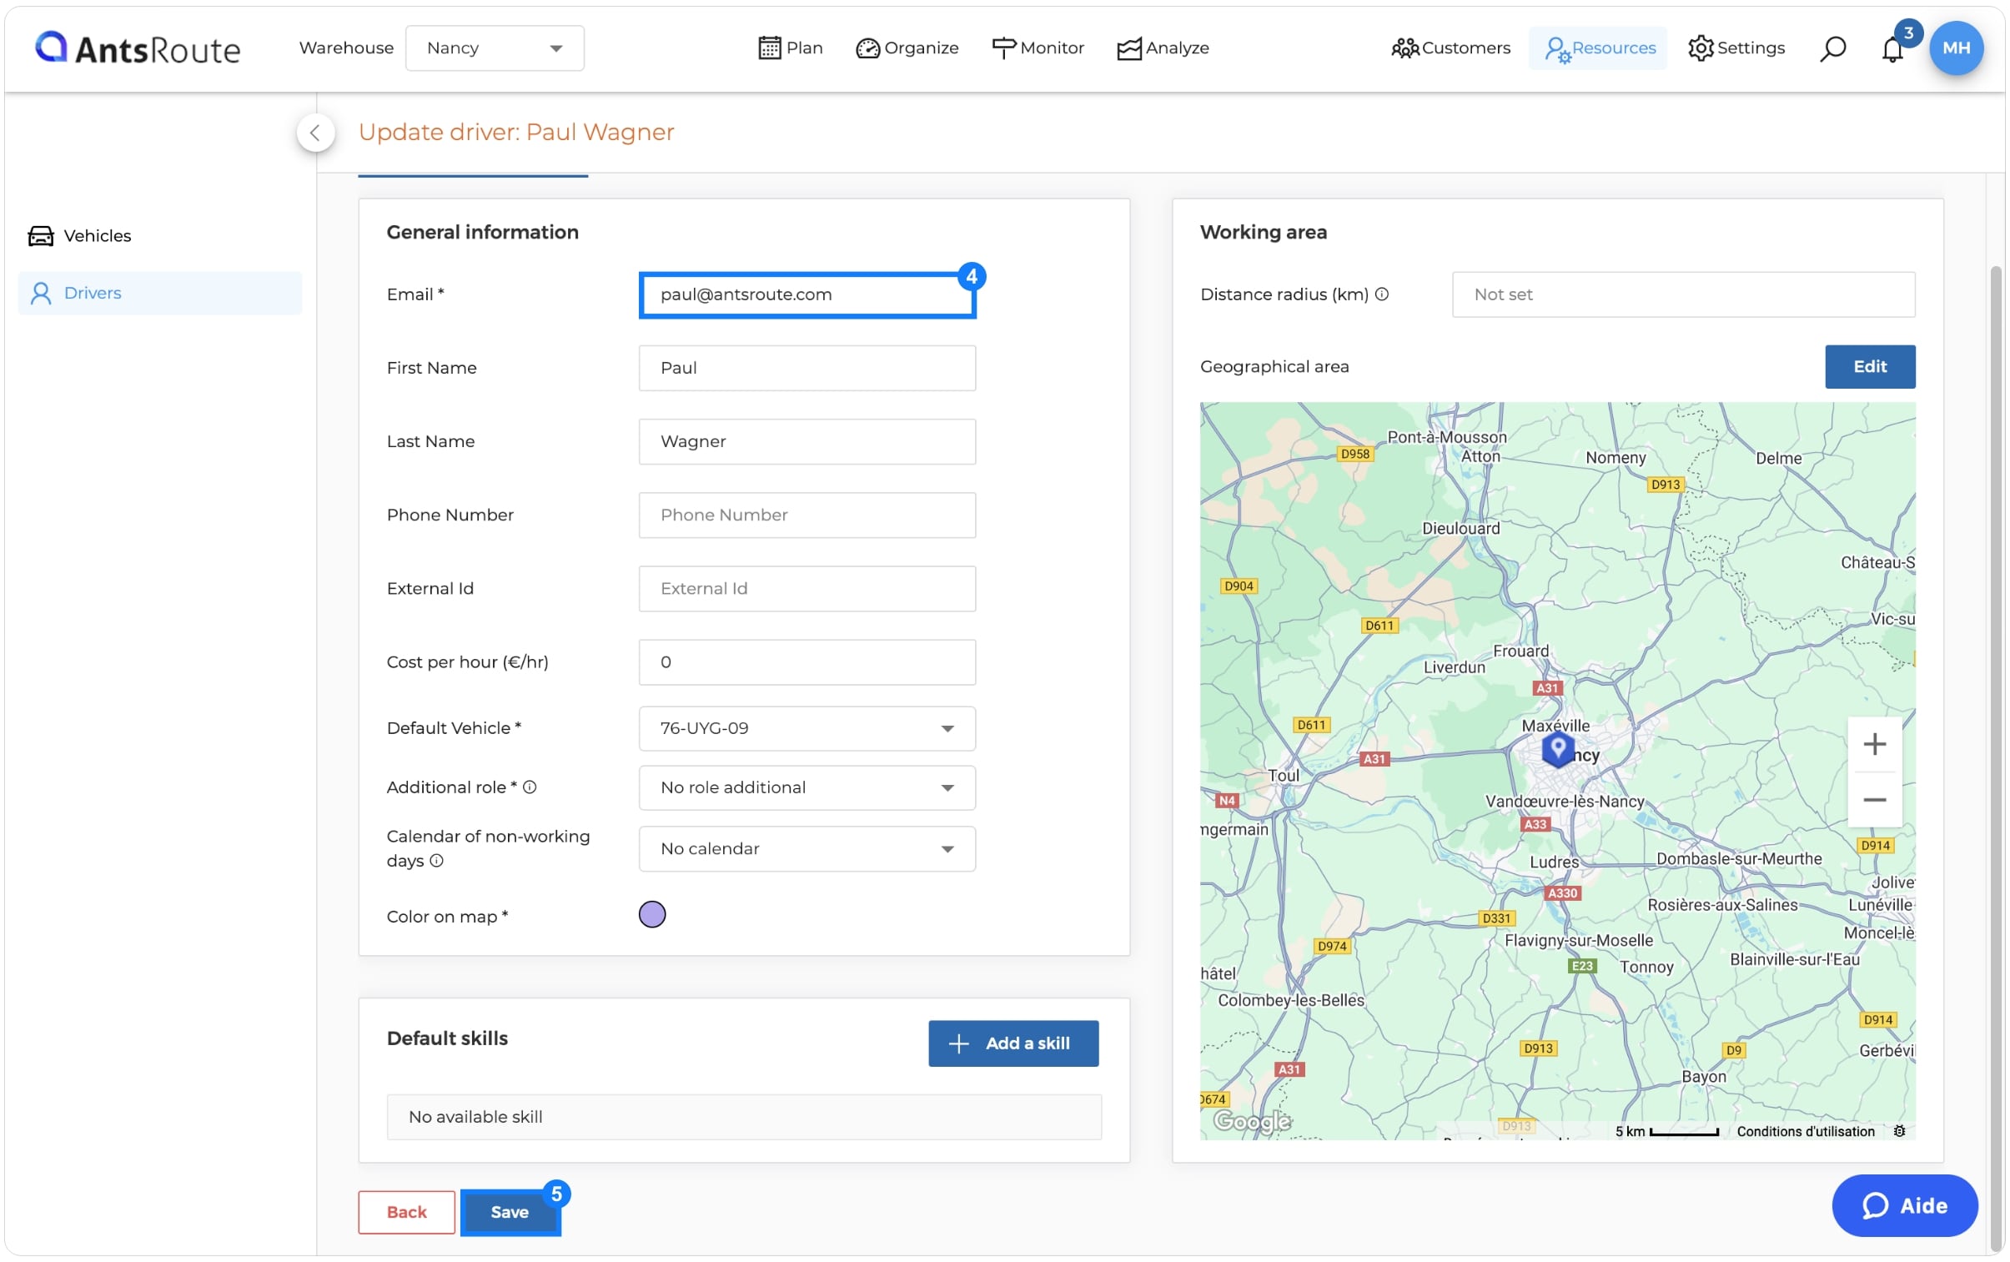2010x1262 pixels.
Task: Click the Distance radius field
Action: tap(1683, 294)
